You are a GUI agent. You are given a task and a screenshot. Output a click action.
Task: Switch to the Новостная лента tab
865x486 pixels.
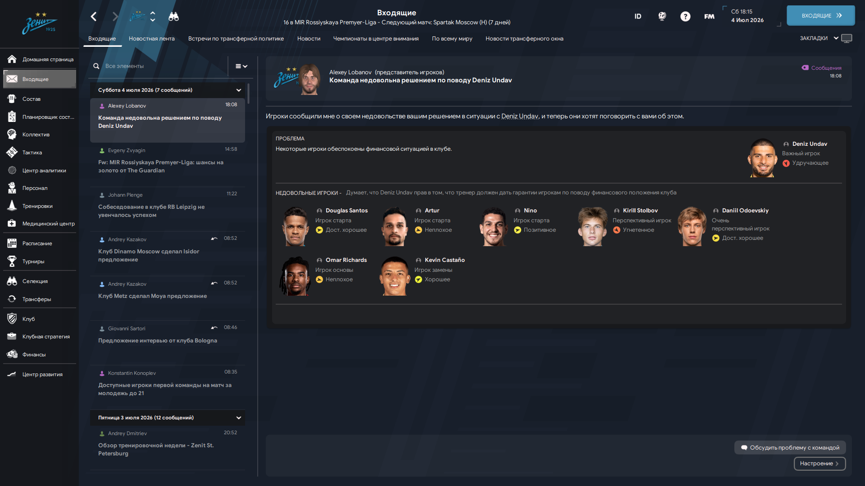coord(152,39)
